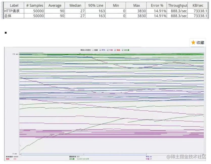Click 平均 90 below the graph

click(x=149, y=157)
